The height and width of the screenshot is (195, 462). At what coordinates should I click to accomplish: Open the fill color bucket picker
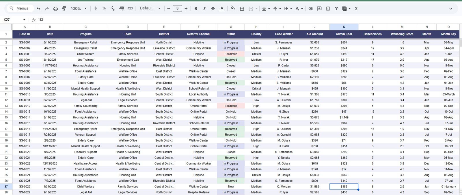[233, 8]
